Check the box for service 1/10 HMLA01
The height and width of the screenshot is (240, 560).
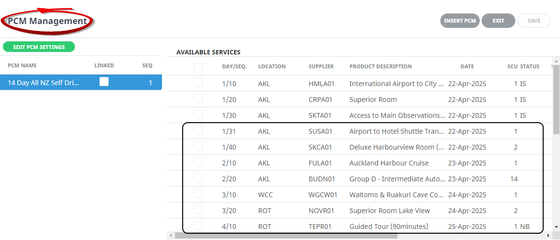coord(198,83)
